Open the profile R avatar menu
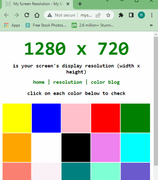 141,15
